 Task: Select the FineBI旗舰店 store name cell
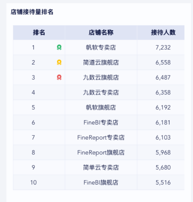pyautogui.click(x=101, y=182)
